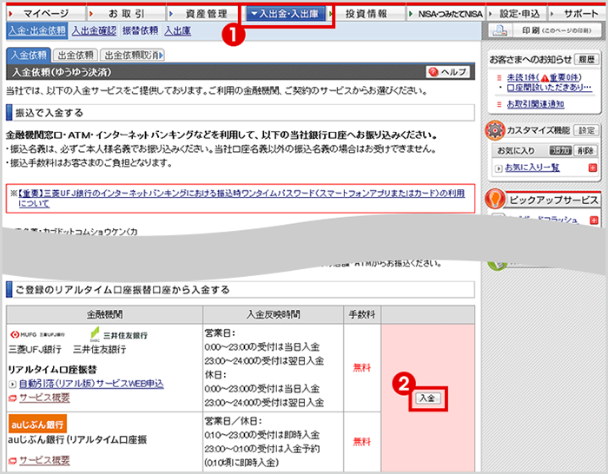Click the red plus icon beside お気に入り一覧
The height and width of the screenshot is (474, 608).
point(592,168)
